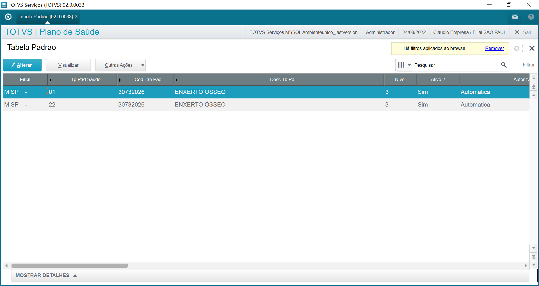Open the help question mark icon
539x286 pixels.
[x=531, y=17]
